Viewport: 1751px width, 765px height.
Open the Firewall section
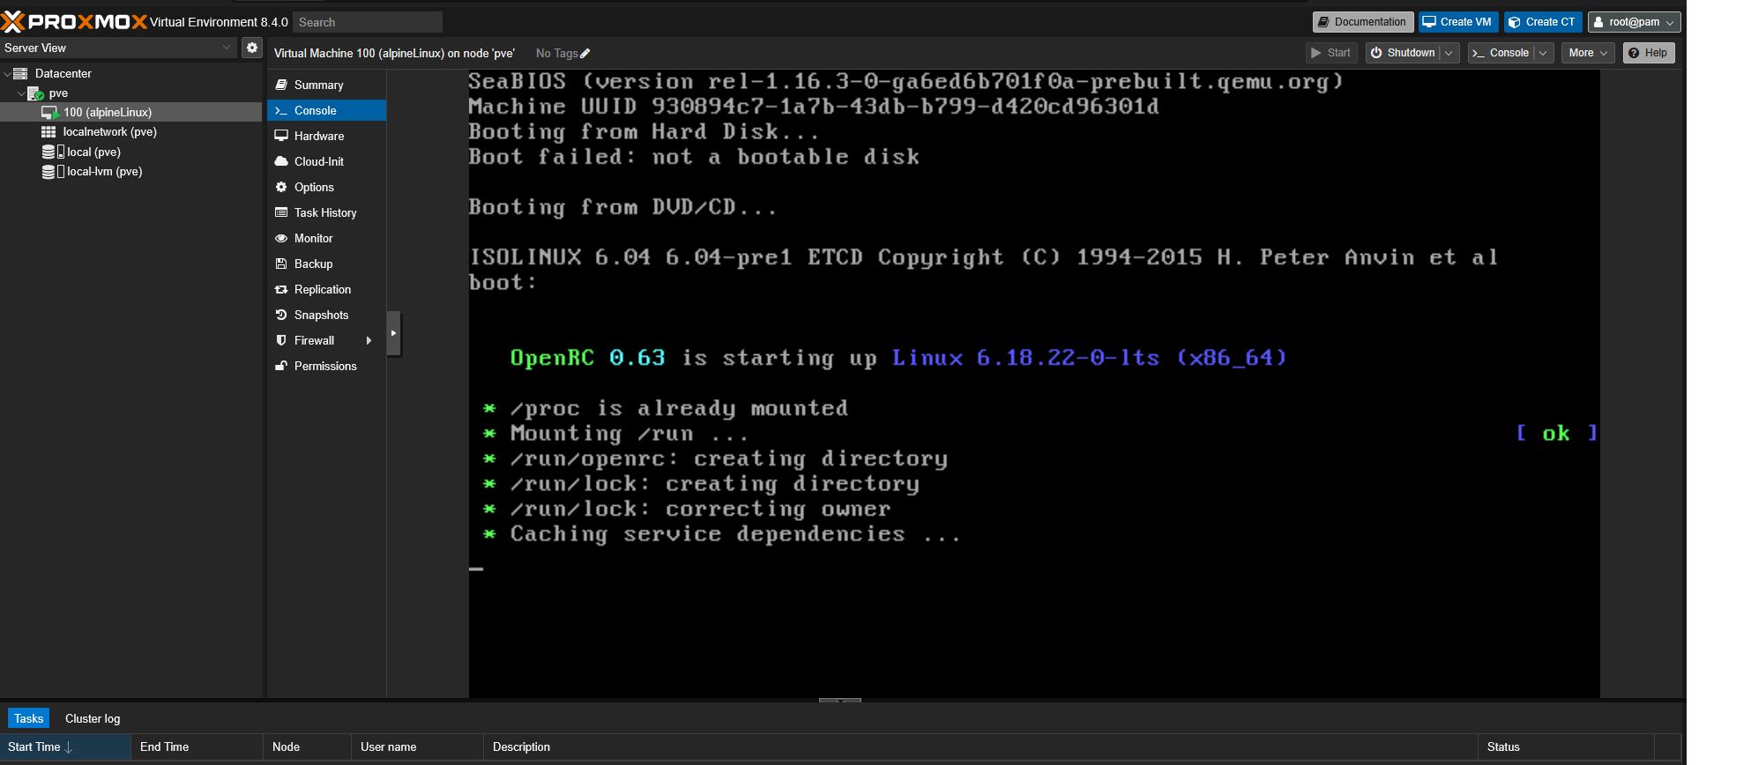[326, 340]
